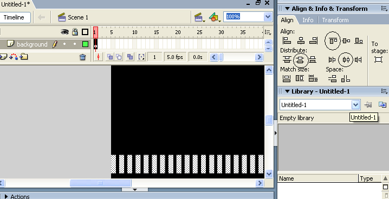Click the Scene 1 label

coord(78,17)
